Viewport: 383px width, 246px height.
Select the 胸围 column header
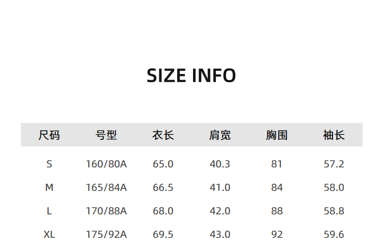[x=277, y=135]
